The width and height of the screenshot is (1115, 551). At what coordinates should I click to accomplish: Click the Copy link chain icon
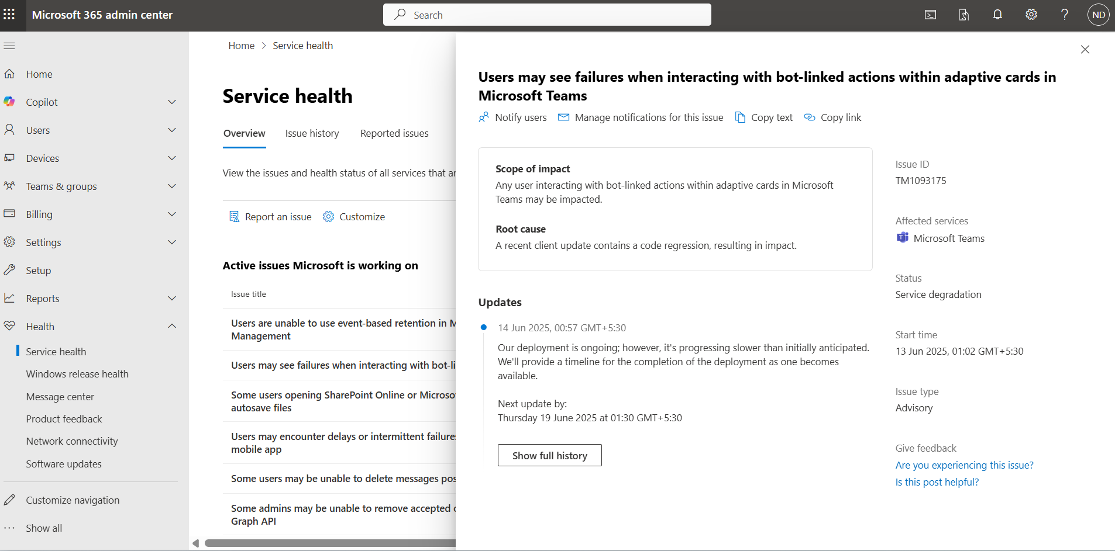coord(810,117)
